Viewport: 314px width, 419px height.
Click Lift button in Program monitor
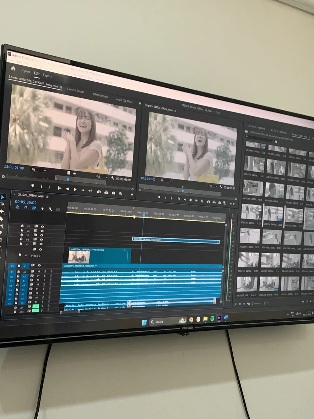pyautogui.click(x=208, y=201)
